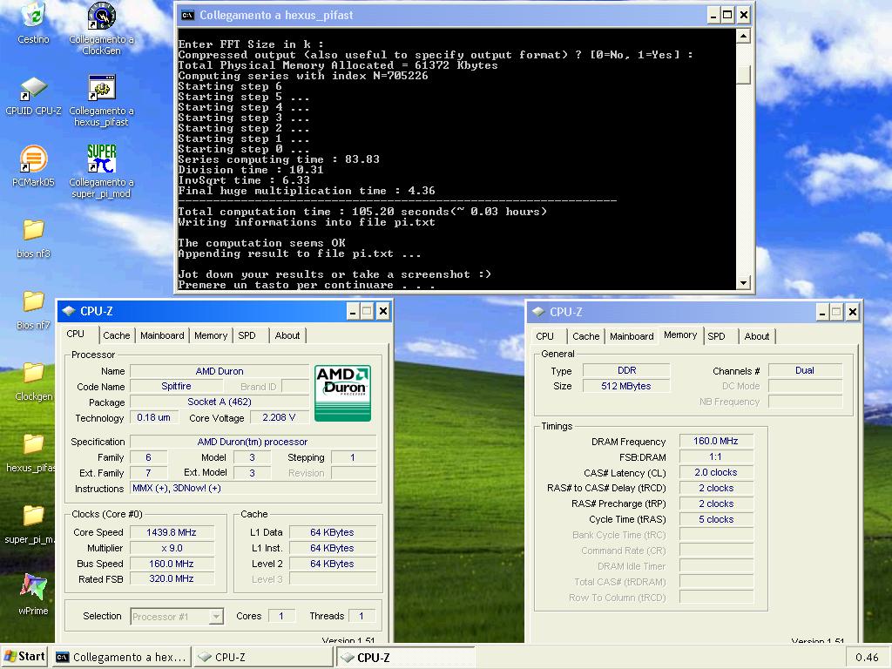Click the Cycle Time (tRAS) value 5 clocks

pyautogui.click(x=716, y=519)
